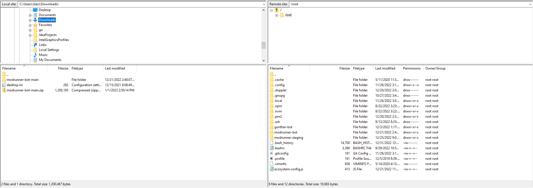533x188 pixels.
Task: Click the Documents folder icon in local tree
Action: tap(35, 15)
